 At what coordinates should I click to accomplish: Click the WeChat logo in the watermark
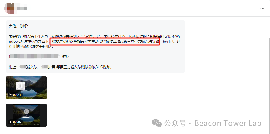157,123
